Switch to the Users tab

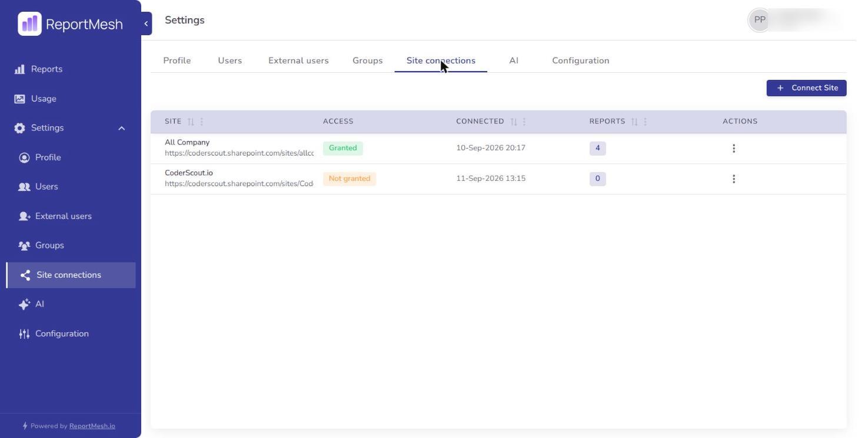coord(230,60)
